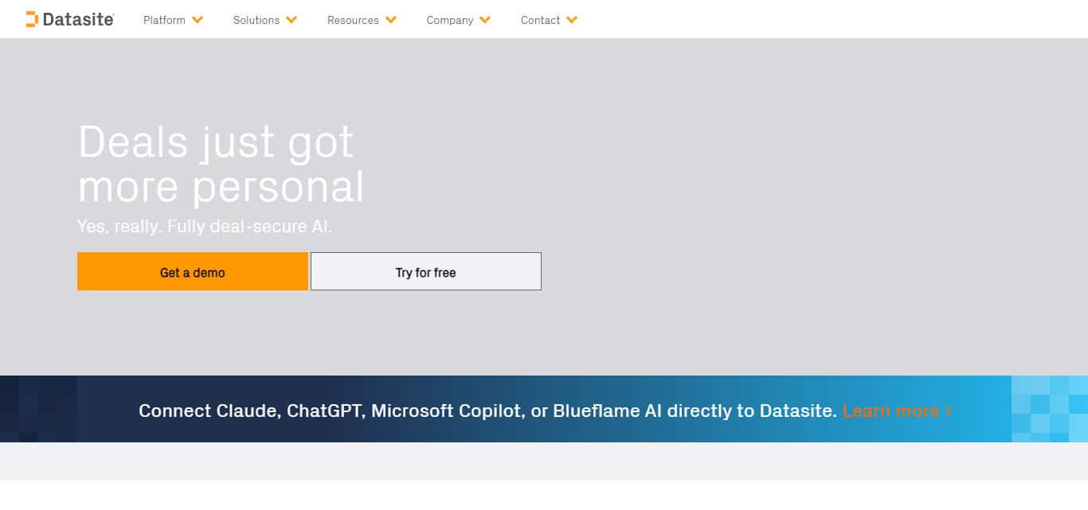Open the Solutions menu
This screenshot has width=1088, height=510.
(256, 20)
